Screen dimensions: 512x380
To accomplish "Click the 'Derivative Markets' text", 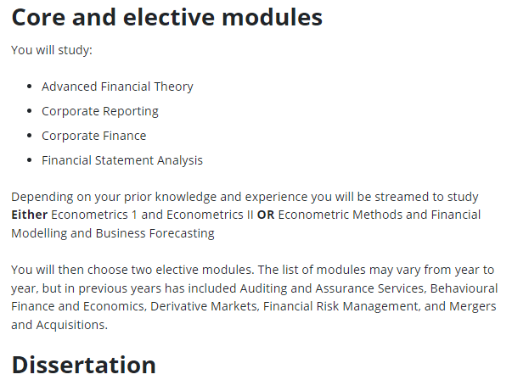I will coord(204,306).
